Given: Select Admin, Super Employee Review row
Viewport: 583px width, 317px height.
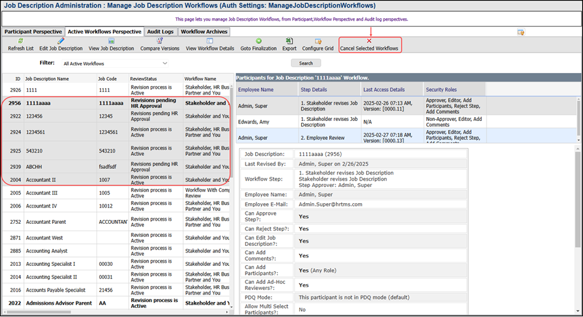Looking at the screenshot, I should (x=406, y=137).
